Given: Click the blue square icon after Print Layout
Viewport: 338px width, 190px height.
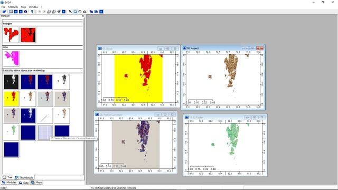Looking at the screenshot, I should coord(101,12).
